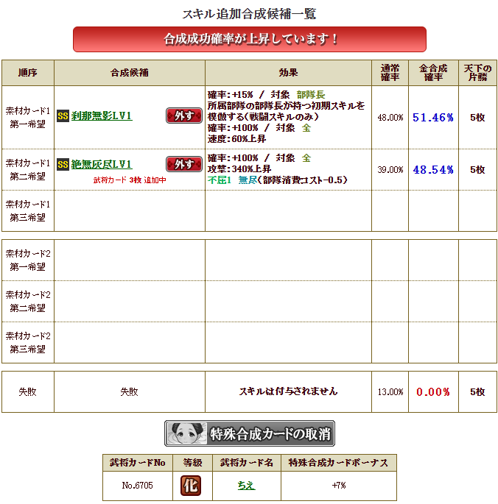Select the 天下の片鱗 column header
This screenshot has height=504, width=498.
477,73
